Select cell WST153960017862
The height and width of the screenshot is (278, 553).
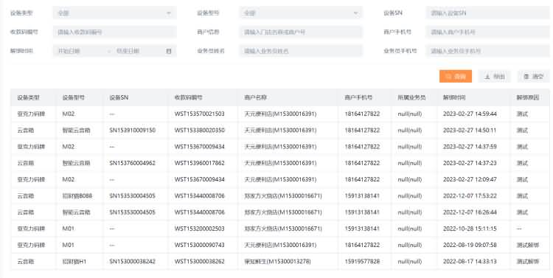tap(200, 163)
